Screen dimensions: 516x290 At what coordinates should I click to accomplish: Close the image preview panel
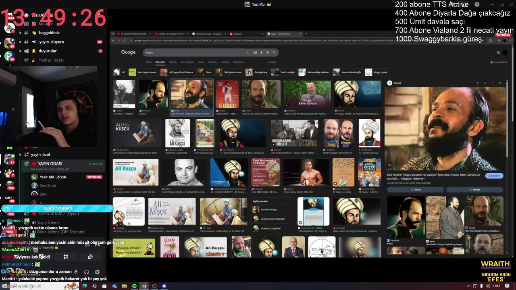pyautogui.click(x=500, y=83)
